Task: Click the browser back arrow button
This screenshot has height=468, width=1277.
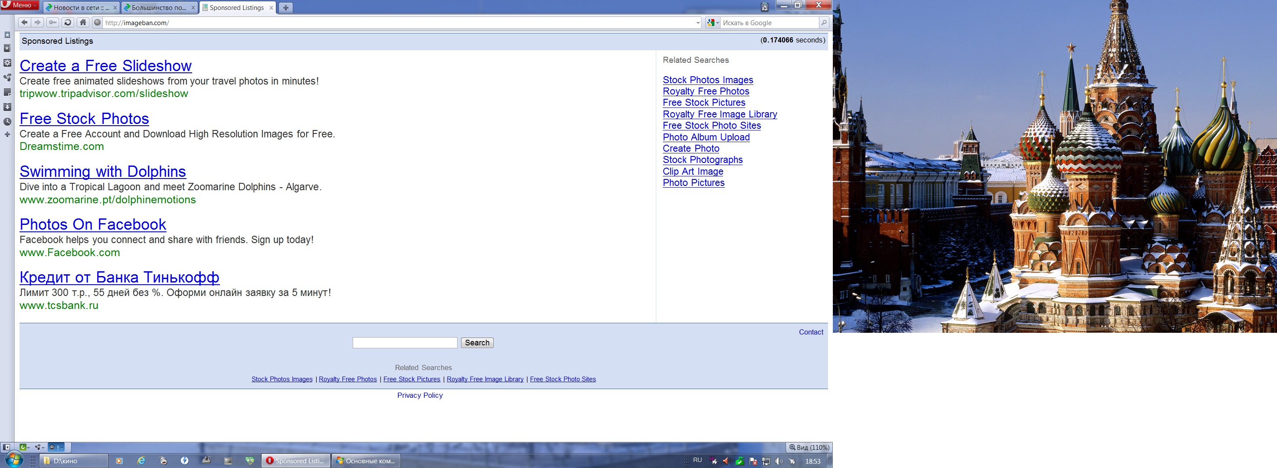Action: pyautogui.click(x=24, y=22)
